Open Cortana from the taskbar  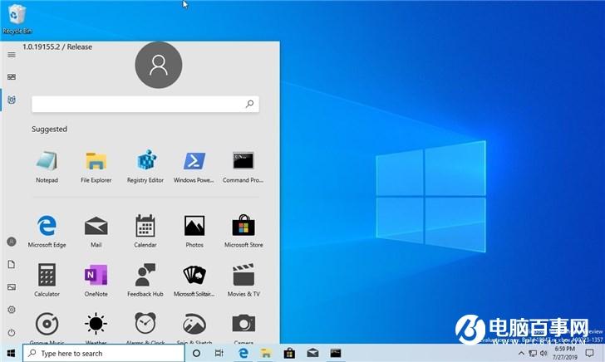[x=196, y=353]
